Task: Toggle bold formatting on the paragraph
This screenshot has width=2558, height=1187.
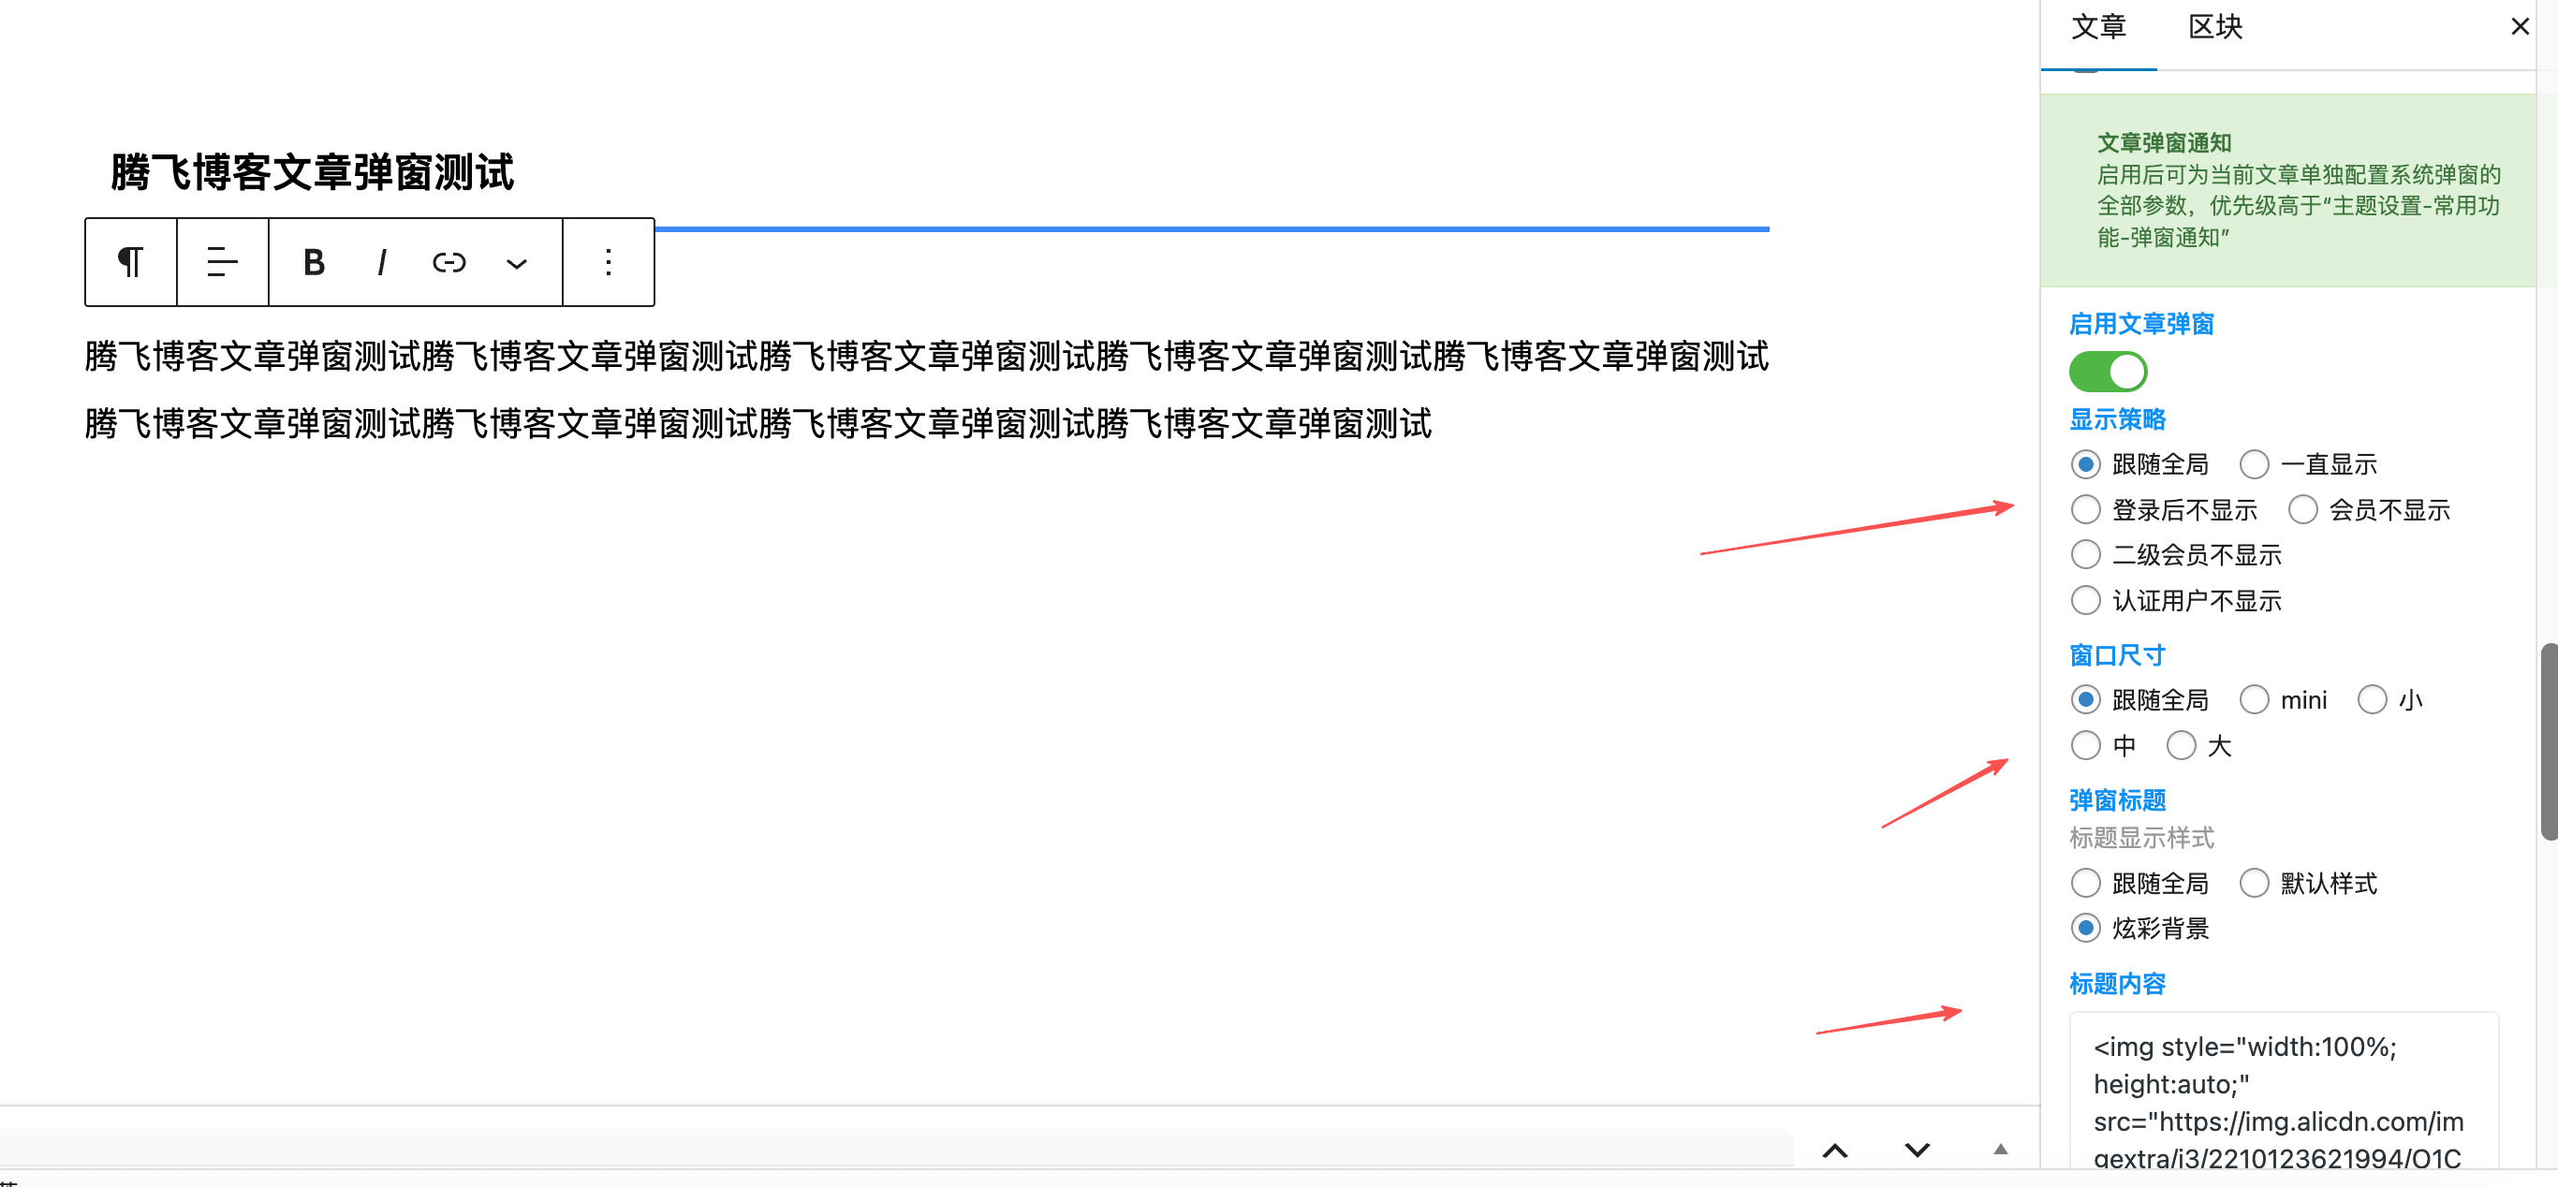Action: [x=313, y=262]
